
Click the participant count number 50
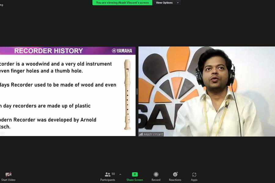(113, 174)
